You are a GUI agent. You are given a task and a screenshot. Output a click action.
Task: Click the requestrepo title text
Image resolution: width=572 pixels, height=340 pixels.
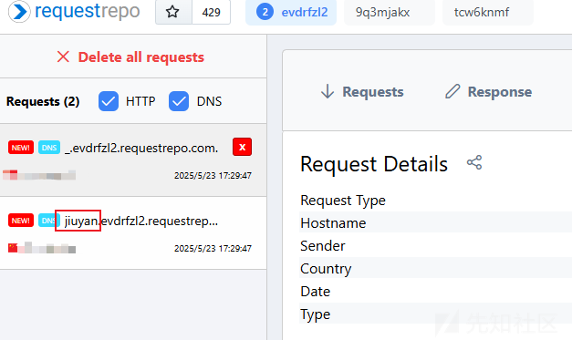88,11
